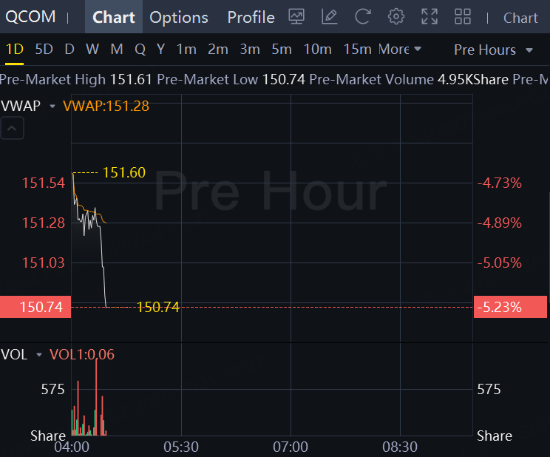550x457 pixels.
Task: Choose the weekly W timeframe
Action: point(92,50)
